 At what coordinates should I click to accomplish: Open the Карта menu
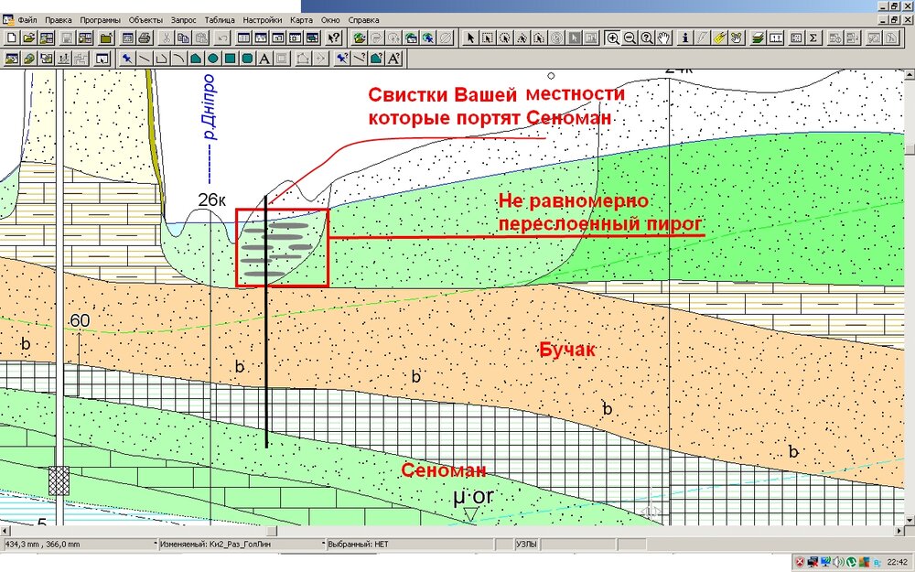tap(302, 20)
